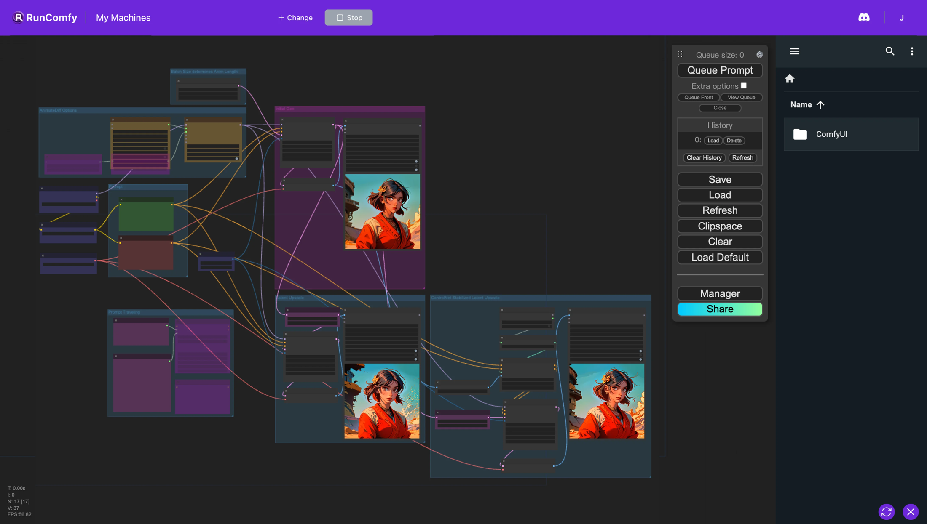Save the workflow
Screen dimensions: 927x524
[720, 179]
